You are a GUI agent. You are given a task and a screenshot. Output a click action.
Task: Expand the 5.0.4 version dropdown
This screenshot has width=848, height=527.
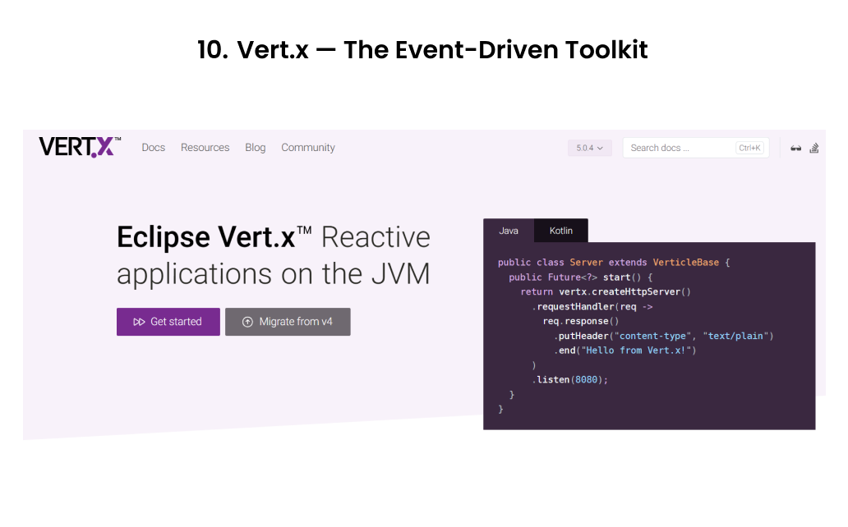(589, 148)
